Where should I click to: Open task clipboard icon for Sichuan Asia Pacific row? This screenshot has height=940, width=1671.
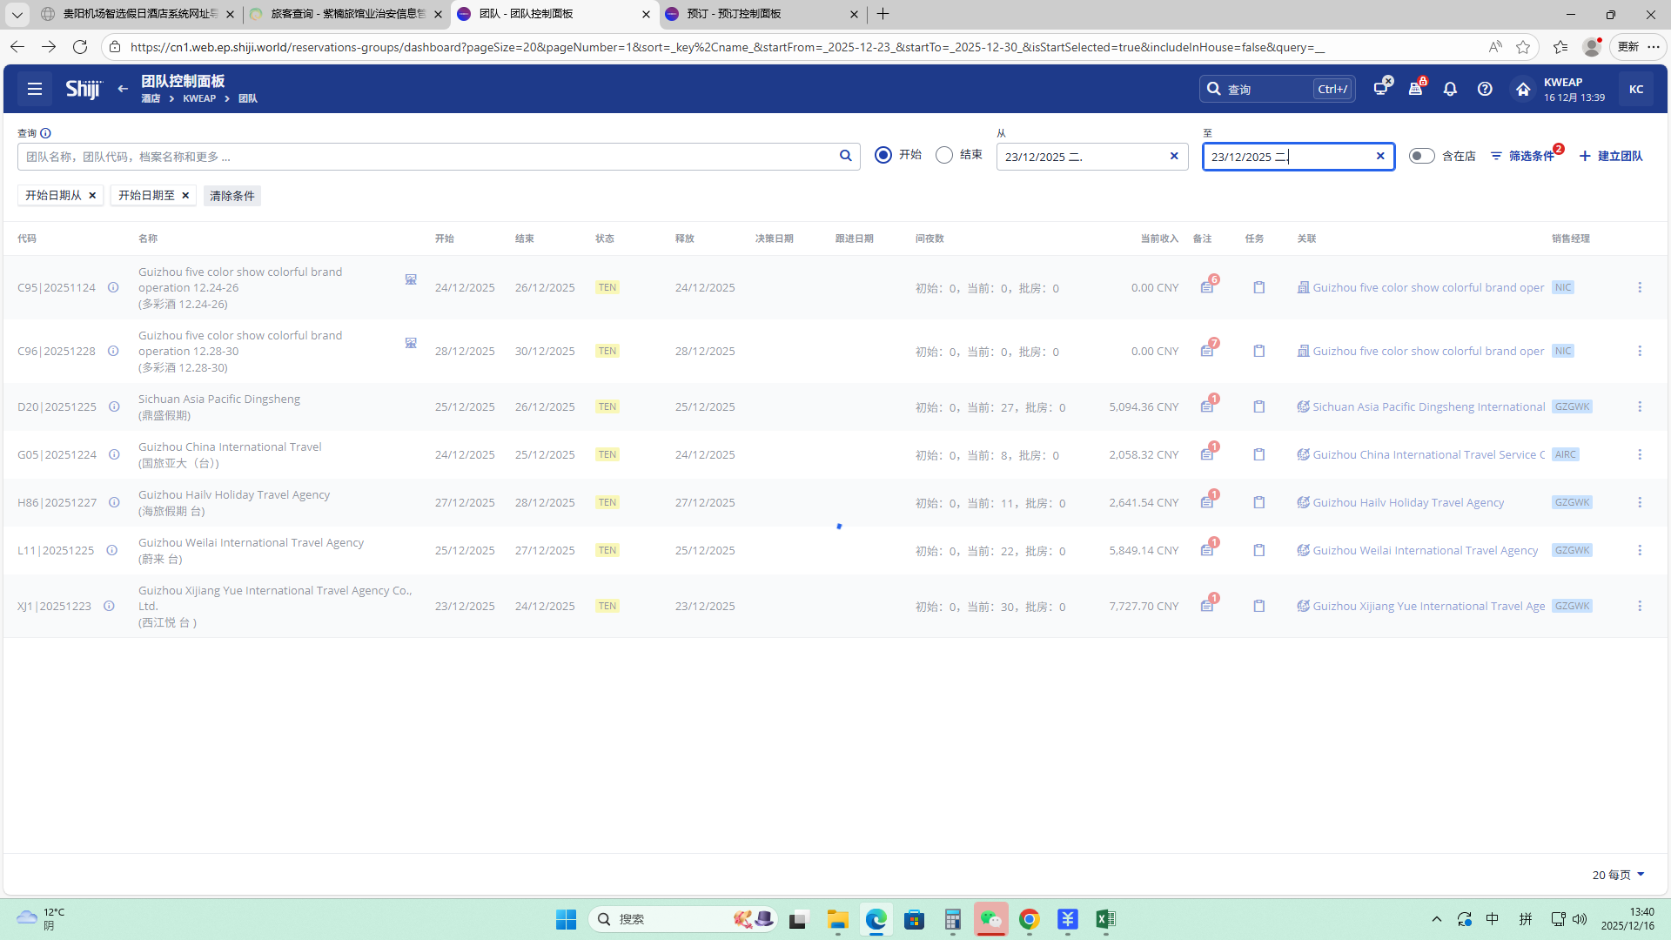coord(1258,406)
